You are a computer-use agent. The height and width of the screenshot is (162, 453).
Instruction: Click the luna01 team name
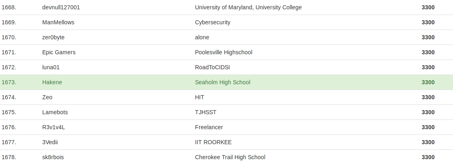point(51,67)
